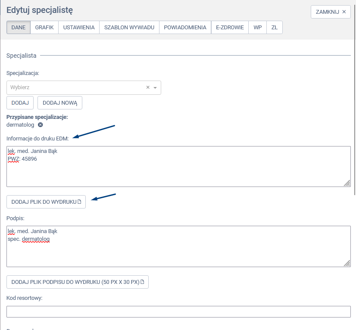Viewport: 356px width, 330px height.
Task: Remove the dermatolog specialization
Action: point(41,125)
